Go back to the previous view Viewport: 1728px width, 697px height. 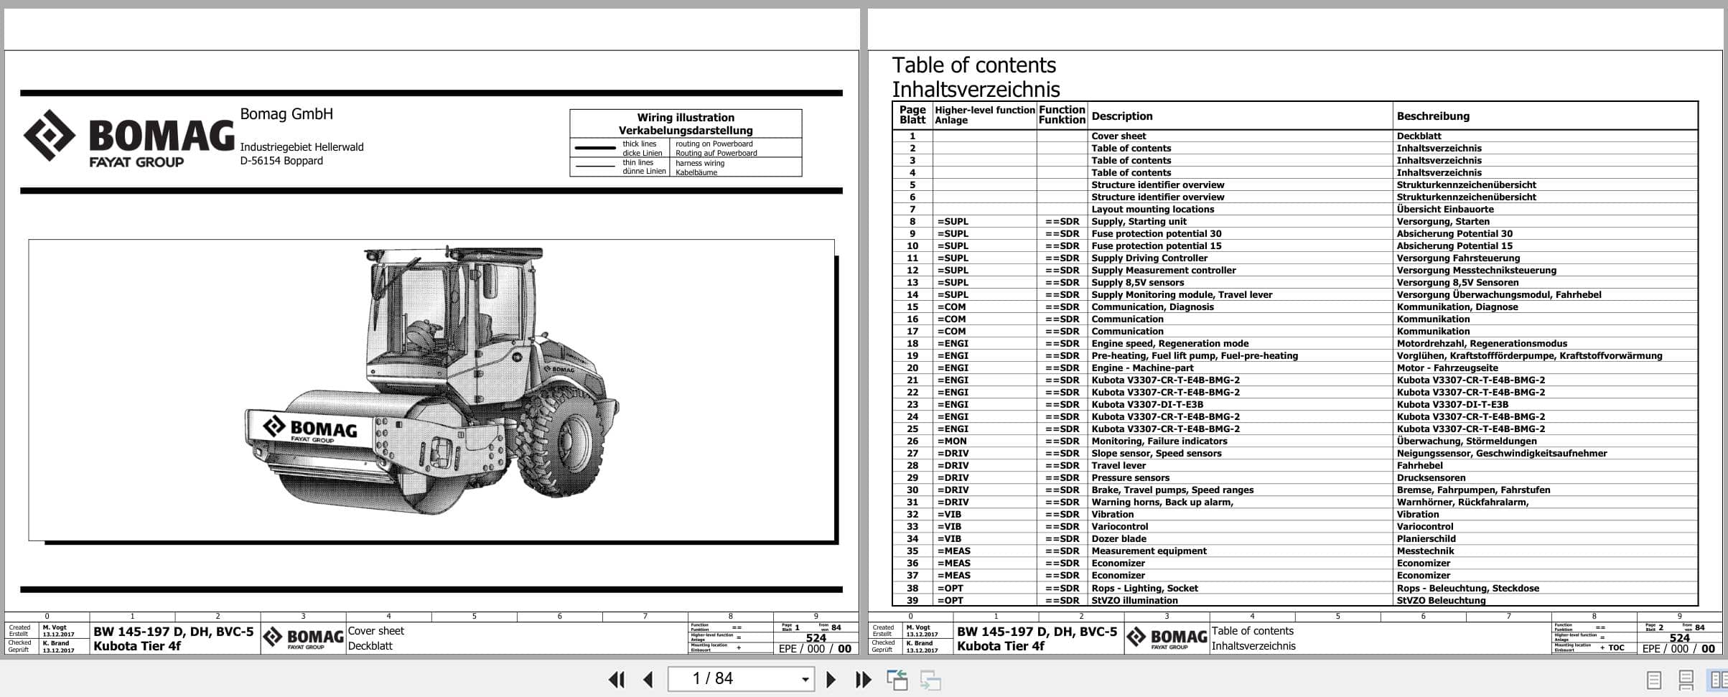897,679
